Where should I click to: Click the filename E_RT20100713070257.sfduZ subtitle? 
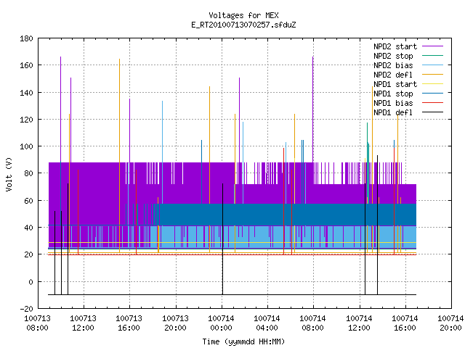coord(243,25)
